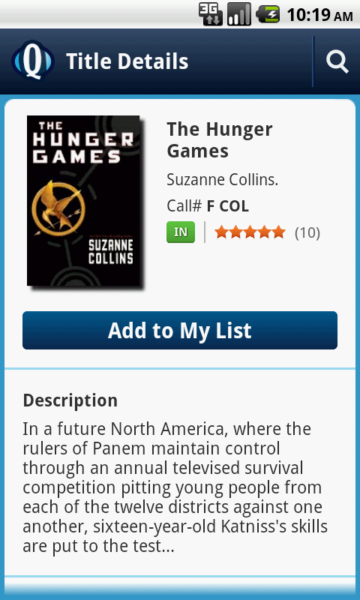The width and height of the screenshot is (360, 600).
Task: Tap the signal strength bars icon
Action: pyautogui.click(x=239, y=14)
